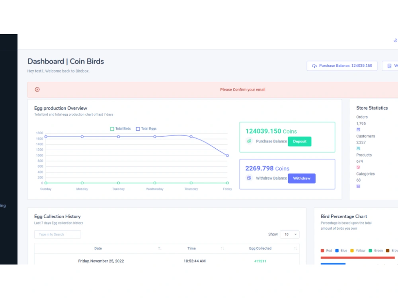Click the Customers statistics icon
The image size is (398, 298).
pyautogui.click(x=358, y=149)
